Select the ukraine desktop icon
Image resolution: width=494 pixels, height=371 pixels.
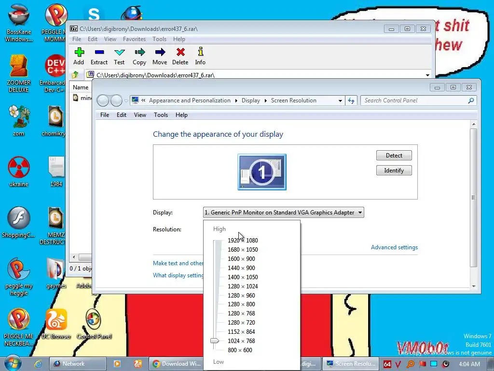tap(19, 171)
